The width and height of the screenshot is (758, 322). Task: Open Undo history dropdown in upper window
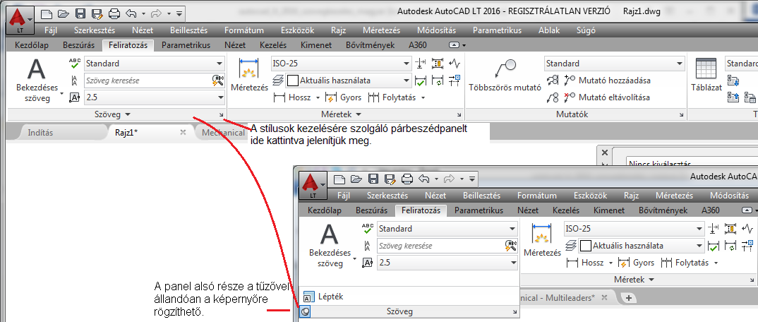point(143,13)
